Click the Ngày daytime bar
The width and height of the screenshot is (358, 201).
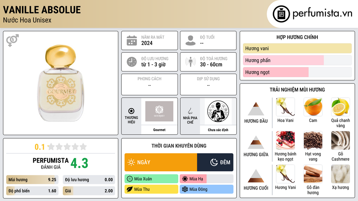(x=161, y=162)
